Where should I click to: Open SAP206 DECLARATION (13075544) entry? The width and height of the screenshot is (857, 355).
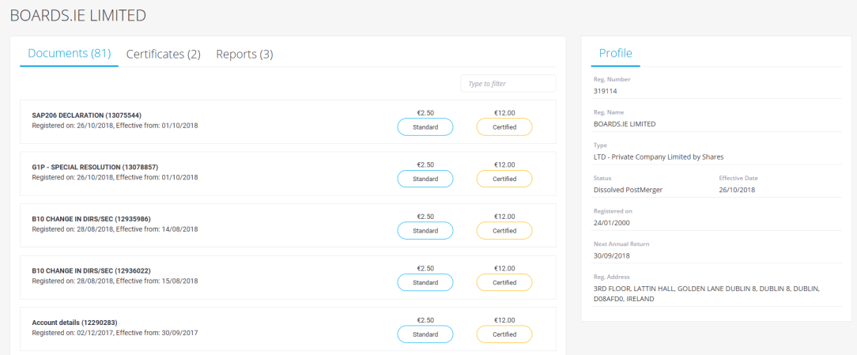pyautogui.click(x=87, y=115)
